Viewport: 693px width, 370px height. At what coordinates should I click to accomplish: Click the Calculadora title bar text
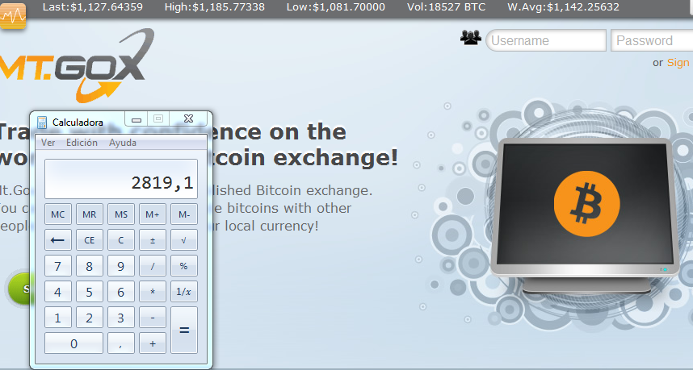tap(78, 123)
